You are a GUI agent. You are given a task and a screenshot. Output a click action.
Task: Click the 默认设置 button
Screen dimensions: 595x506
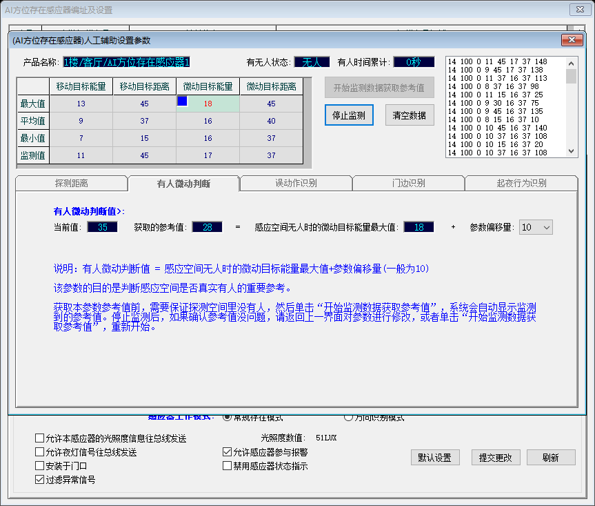(x=435, y=458)
